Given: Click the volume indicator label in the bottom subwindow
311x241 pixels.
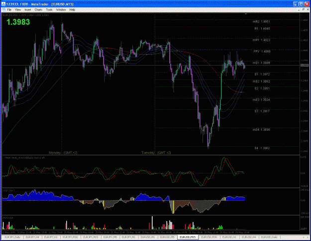Looking at the screenshot, I should click(x=8, y=218).
